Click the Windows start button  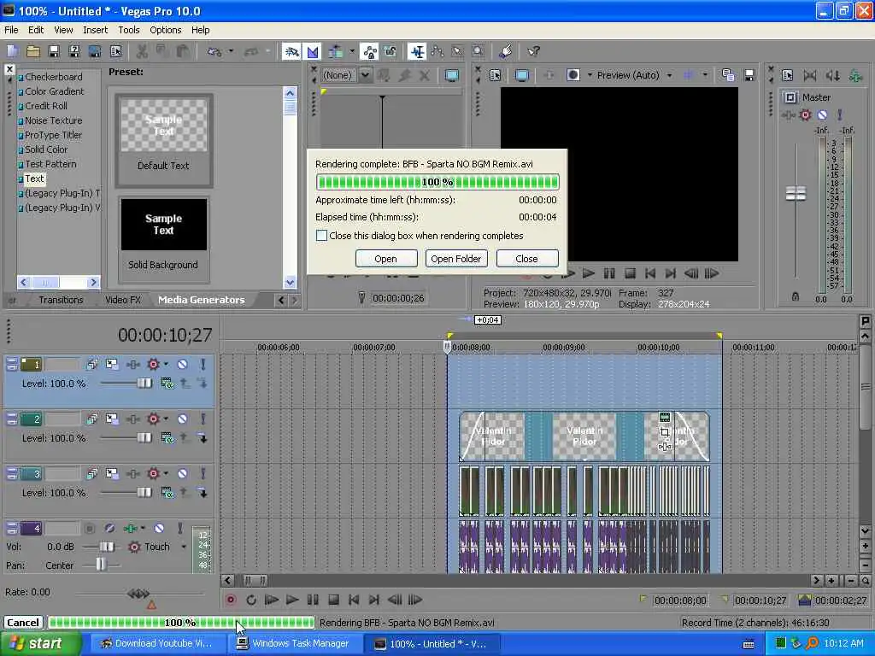point(40,644)
